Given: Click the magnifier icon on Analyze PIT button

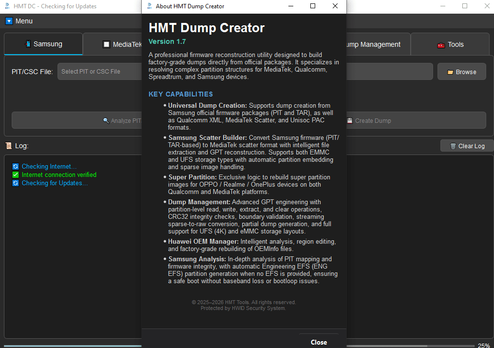Looking at the screenshot, I should (105, 120).
